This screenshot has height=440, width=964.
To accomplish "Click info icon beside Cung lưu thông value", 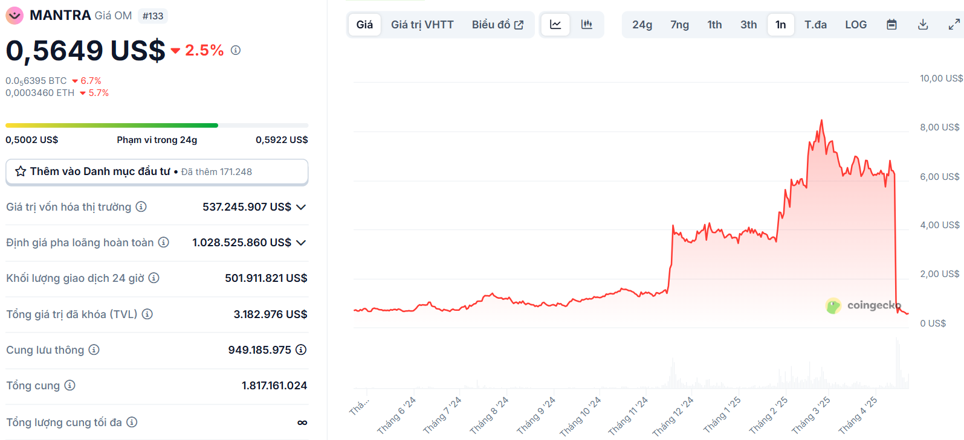I will click(301, 349).
